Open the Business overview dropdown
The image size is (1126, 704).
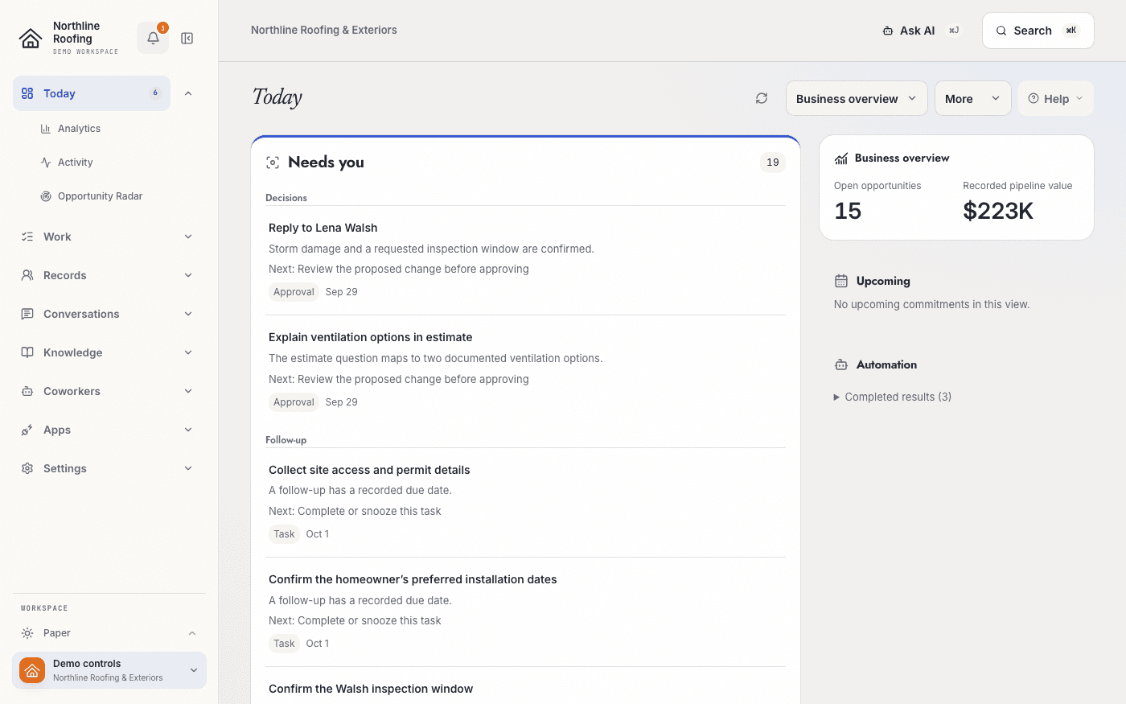point(857,98)
